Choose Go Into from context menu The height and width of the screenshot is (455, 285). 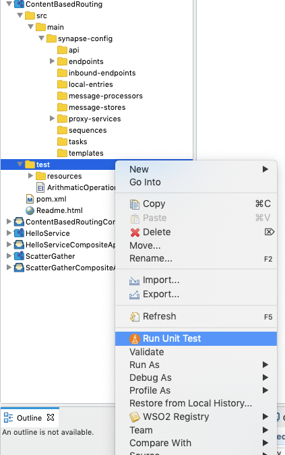coord(196,182)
